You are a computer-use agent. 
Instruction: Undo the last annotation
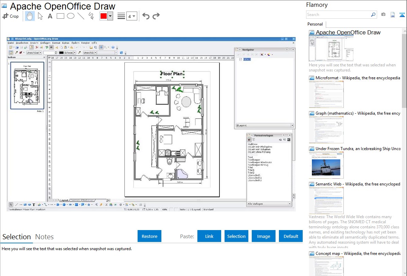pyautogui.click(x=146, y=16)
